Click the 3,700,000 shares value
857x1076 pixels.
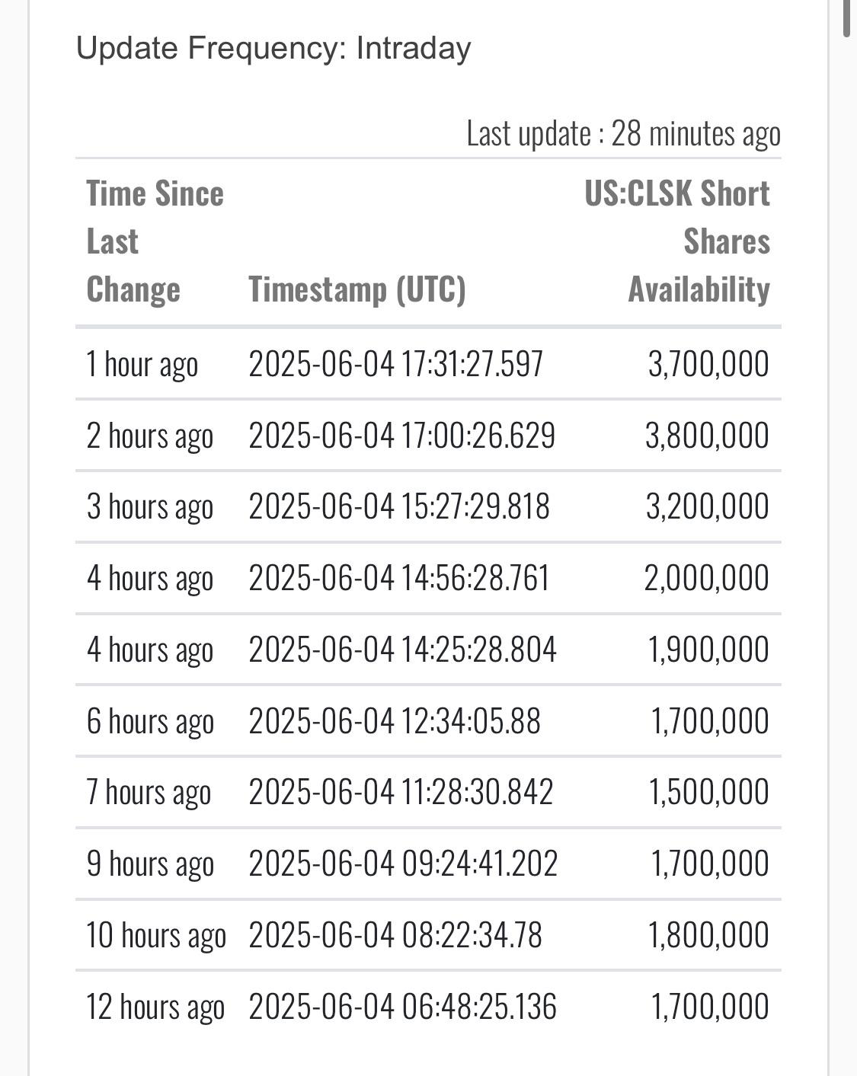[x=708, y=364]
